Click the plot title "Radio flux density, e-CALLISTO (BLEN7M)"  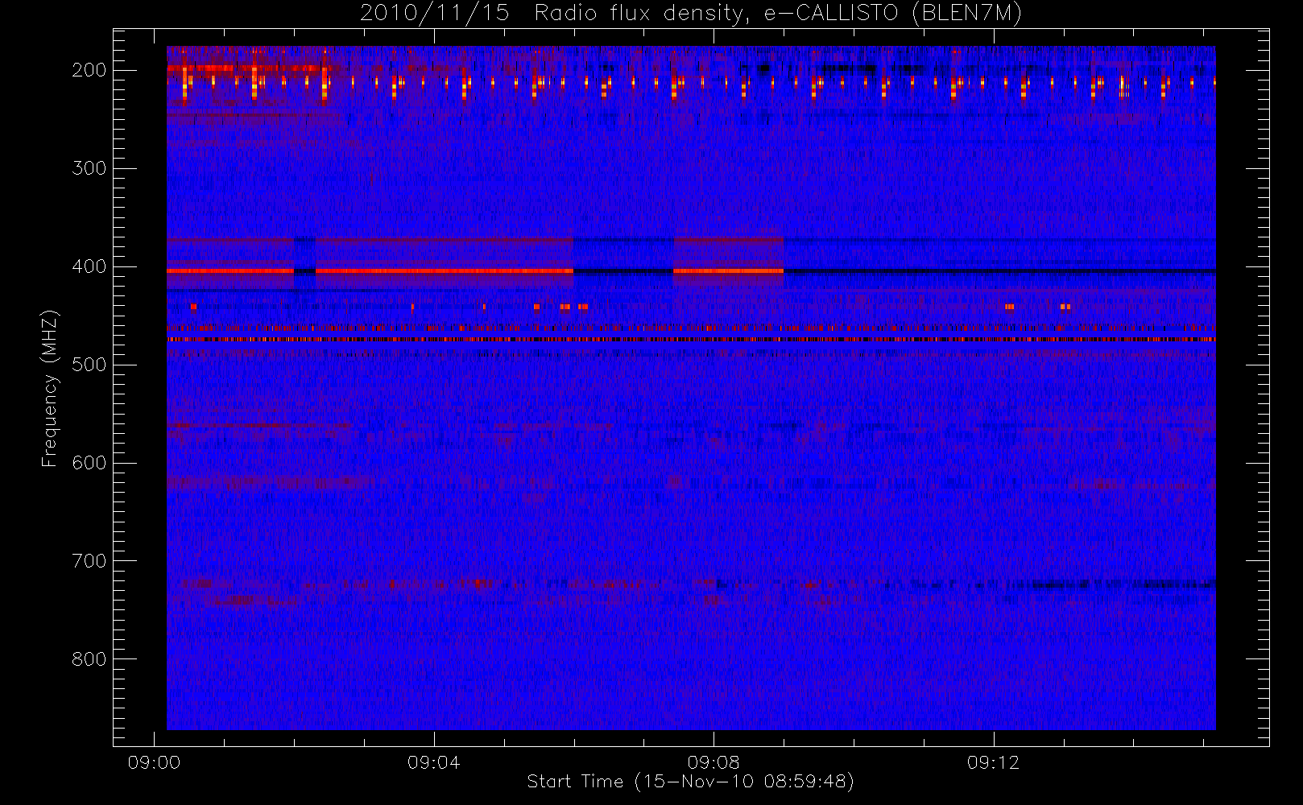tap(778, 14)
